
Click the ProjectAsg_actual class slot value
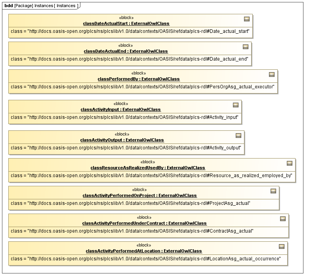coord(130,203)
